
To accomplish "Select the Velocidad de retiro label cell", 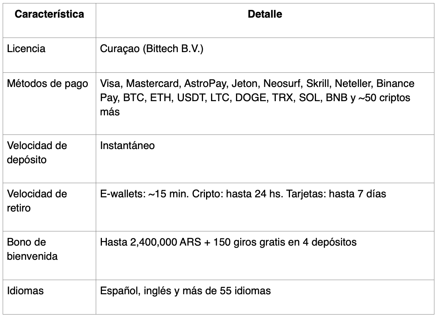I will tap(37, 201).
